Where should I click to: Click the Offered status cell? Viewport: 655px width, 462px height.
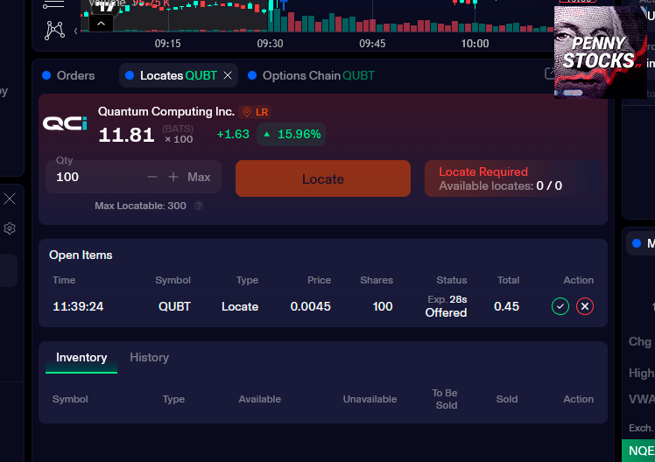click(x=446, y=312)
